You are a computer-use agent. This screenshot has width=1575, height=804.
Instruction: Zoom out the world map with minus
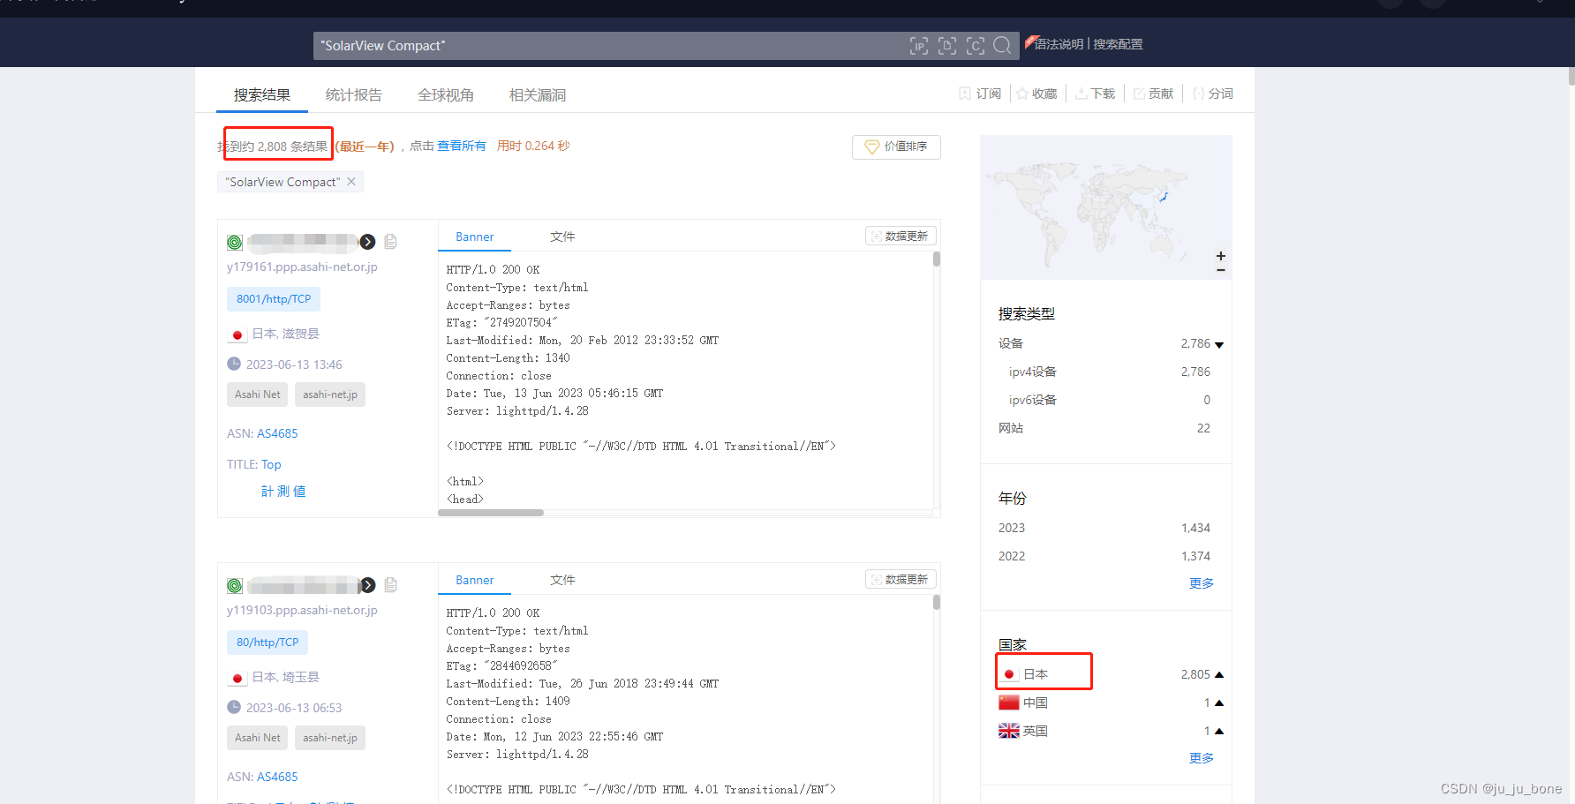tap(1221, 270)
